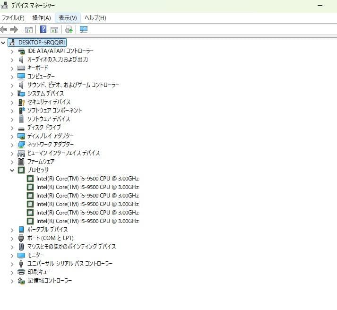337x310 pixels.
Task: Select the ファームウェア label
Action: (x=41, y=162)
